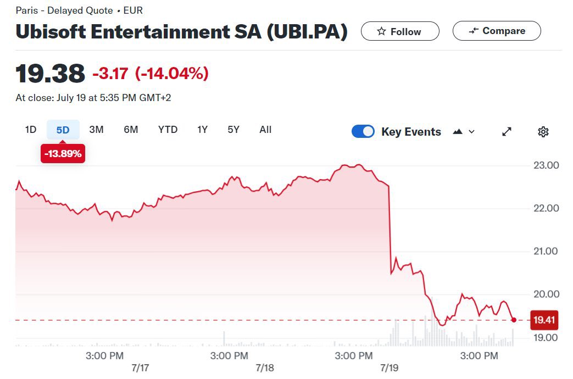Select the 1D time range
The image size is (573, 379).
tap(31, 130)
